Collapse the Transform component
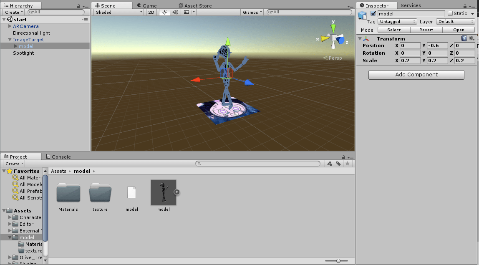Image resolution: width=479 pixels, height=265 pixels. coord(360,39)
